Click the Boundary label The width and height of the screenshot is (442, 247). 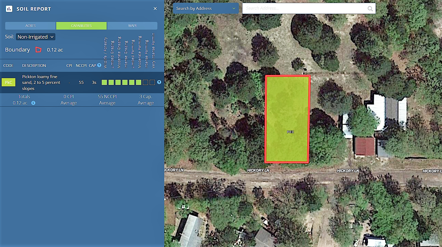pyautogui.click(x=18, y=50)
